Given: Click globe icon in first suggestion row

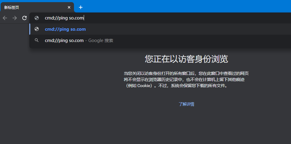Looking at the screenshot, I should 37,29.
